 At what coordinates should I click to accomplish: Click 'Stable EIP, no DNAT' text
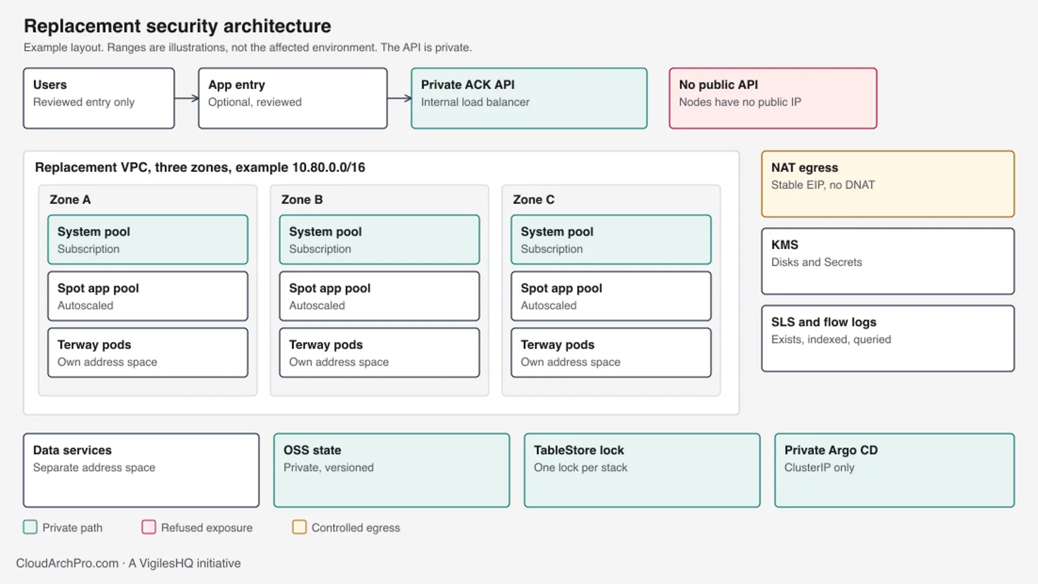click(x=823, y=185)
